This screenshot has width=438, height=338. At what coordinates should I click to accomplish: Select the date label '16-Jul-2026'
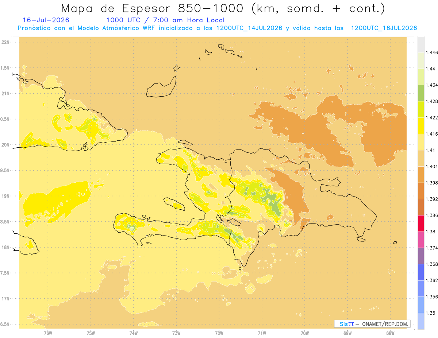coord(46,20)
